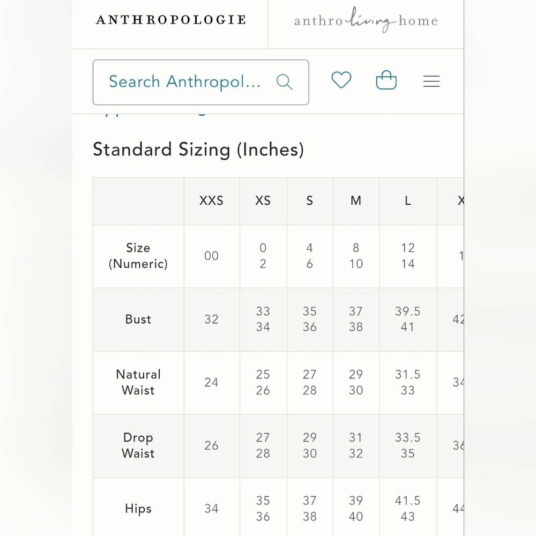This screenshot has height=536, width=536.
Task: Open the wishlist heart icon
Action: [341, 80]
